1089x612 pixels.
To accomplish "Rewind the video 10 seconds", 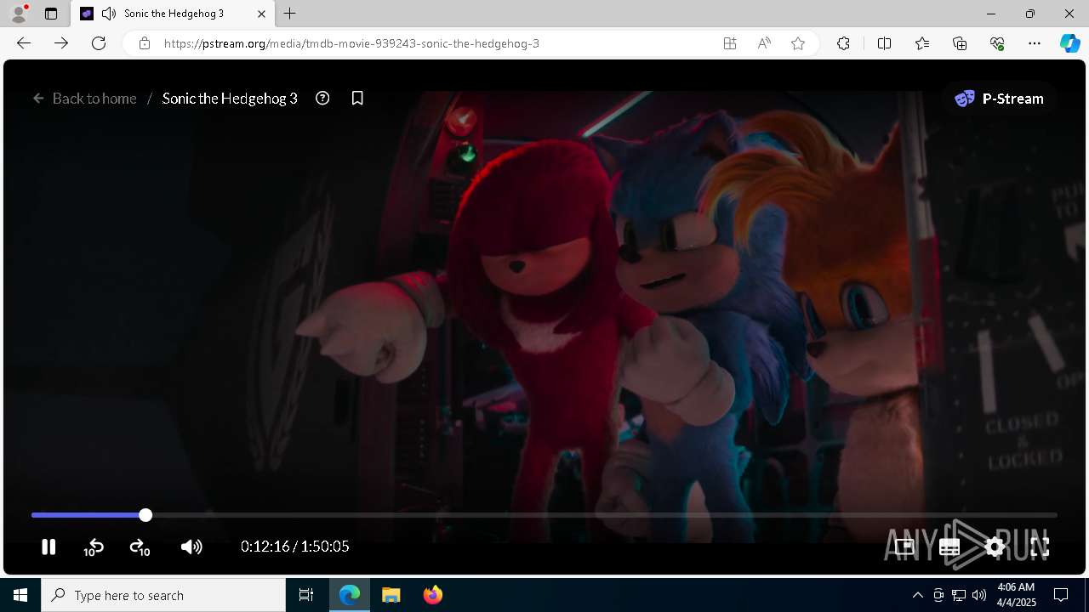I will 94,547.
